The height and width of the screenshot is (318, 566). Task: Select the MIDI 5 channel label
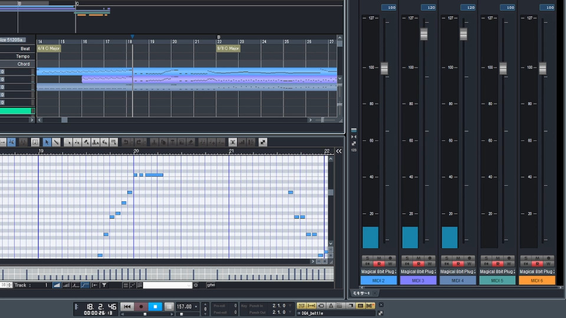click(x=498, y=280)
